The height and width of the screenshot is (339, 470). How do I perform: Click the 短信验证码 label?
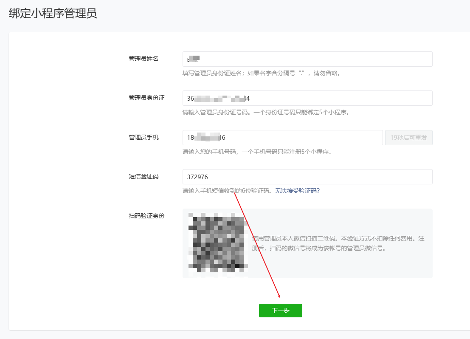click(x=144, y=176)
